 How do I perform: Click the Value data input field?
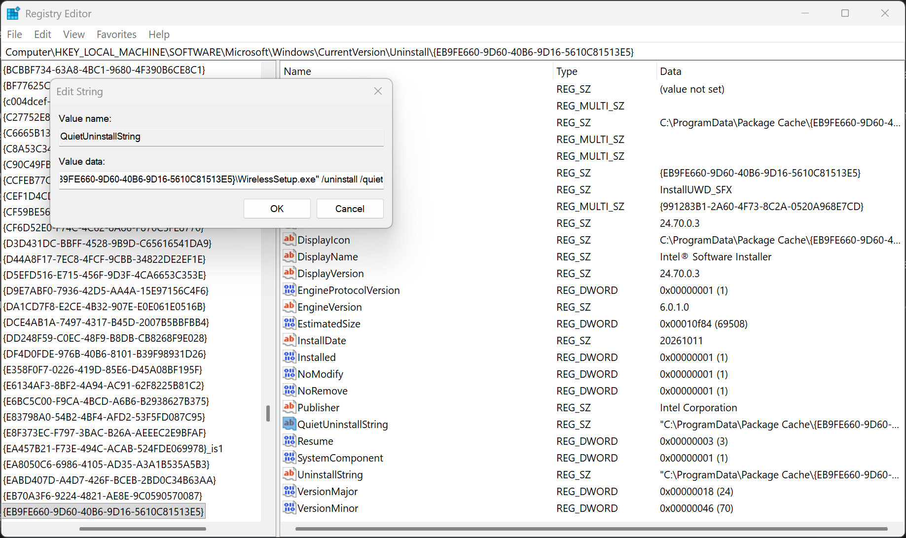221,179
